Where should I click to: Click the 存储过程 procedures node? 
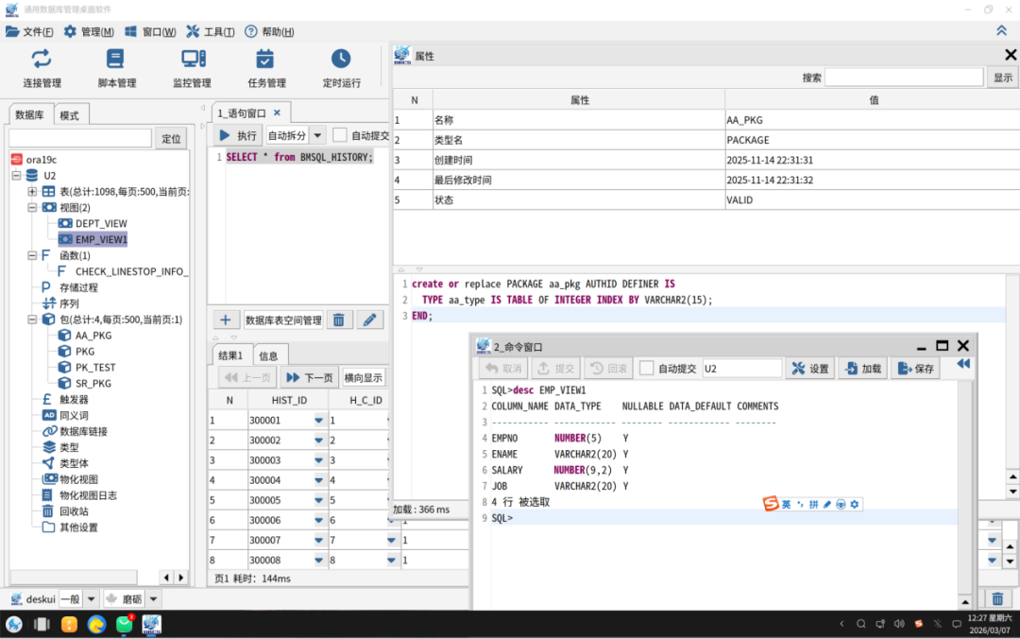pos(78,287)
